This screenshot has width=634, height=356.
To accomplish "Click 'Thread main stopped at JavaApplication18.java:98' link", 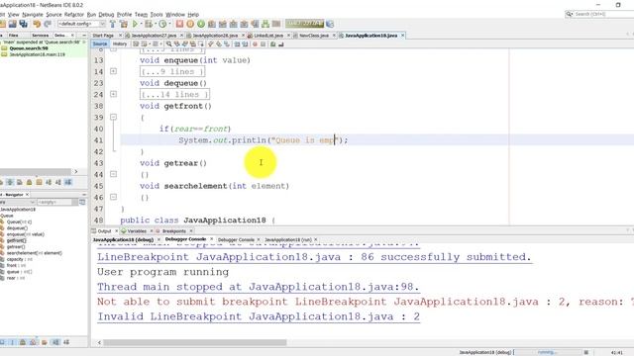I will coord(258,287).
